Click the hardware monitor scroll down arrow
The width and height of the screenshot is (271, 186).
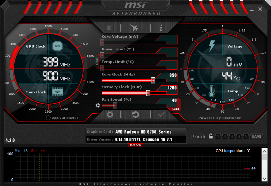264,178
